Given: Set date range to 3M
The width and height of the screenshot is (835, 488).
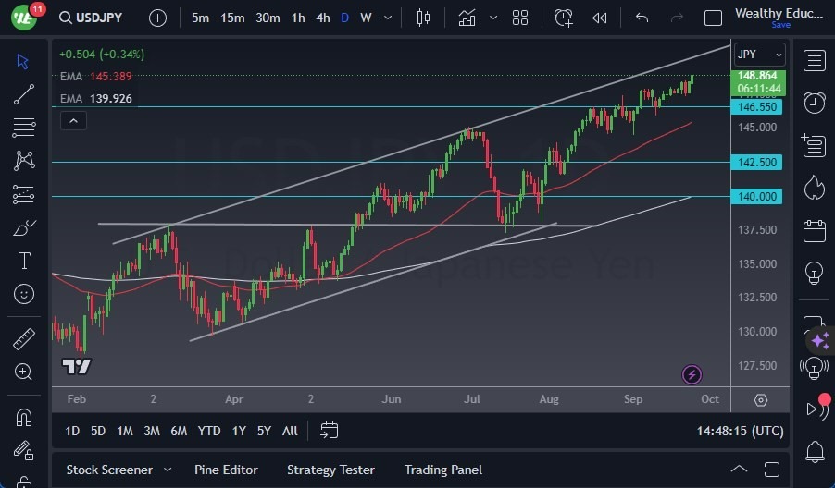Looking at the screenshot, I should 152,431.
